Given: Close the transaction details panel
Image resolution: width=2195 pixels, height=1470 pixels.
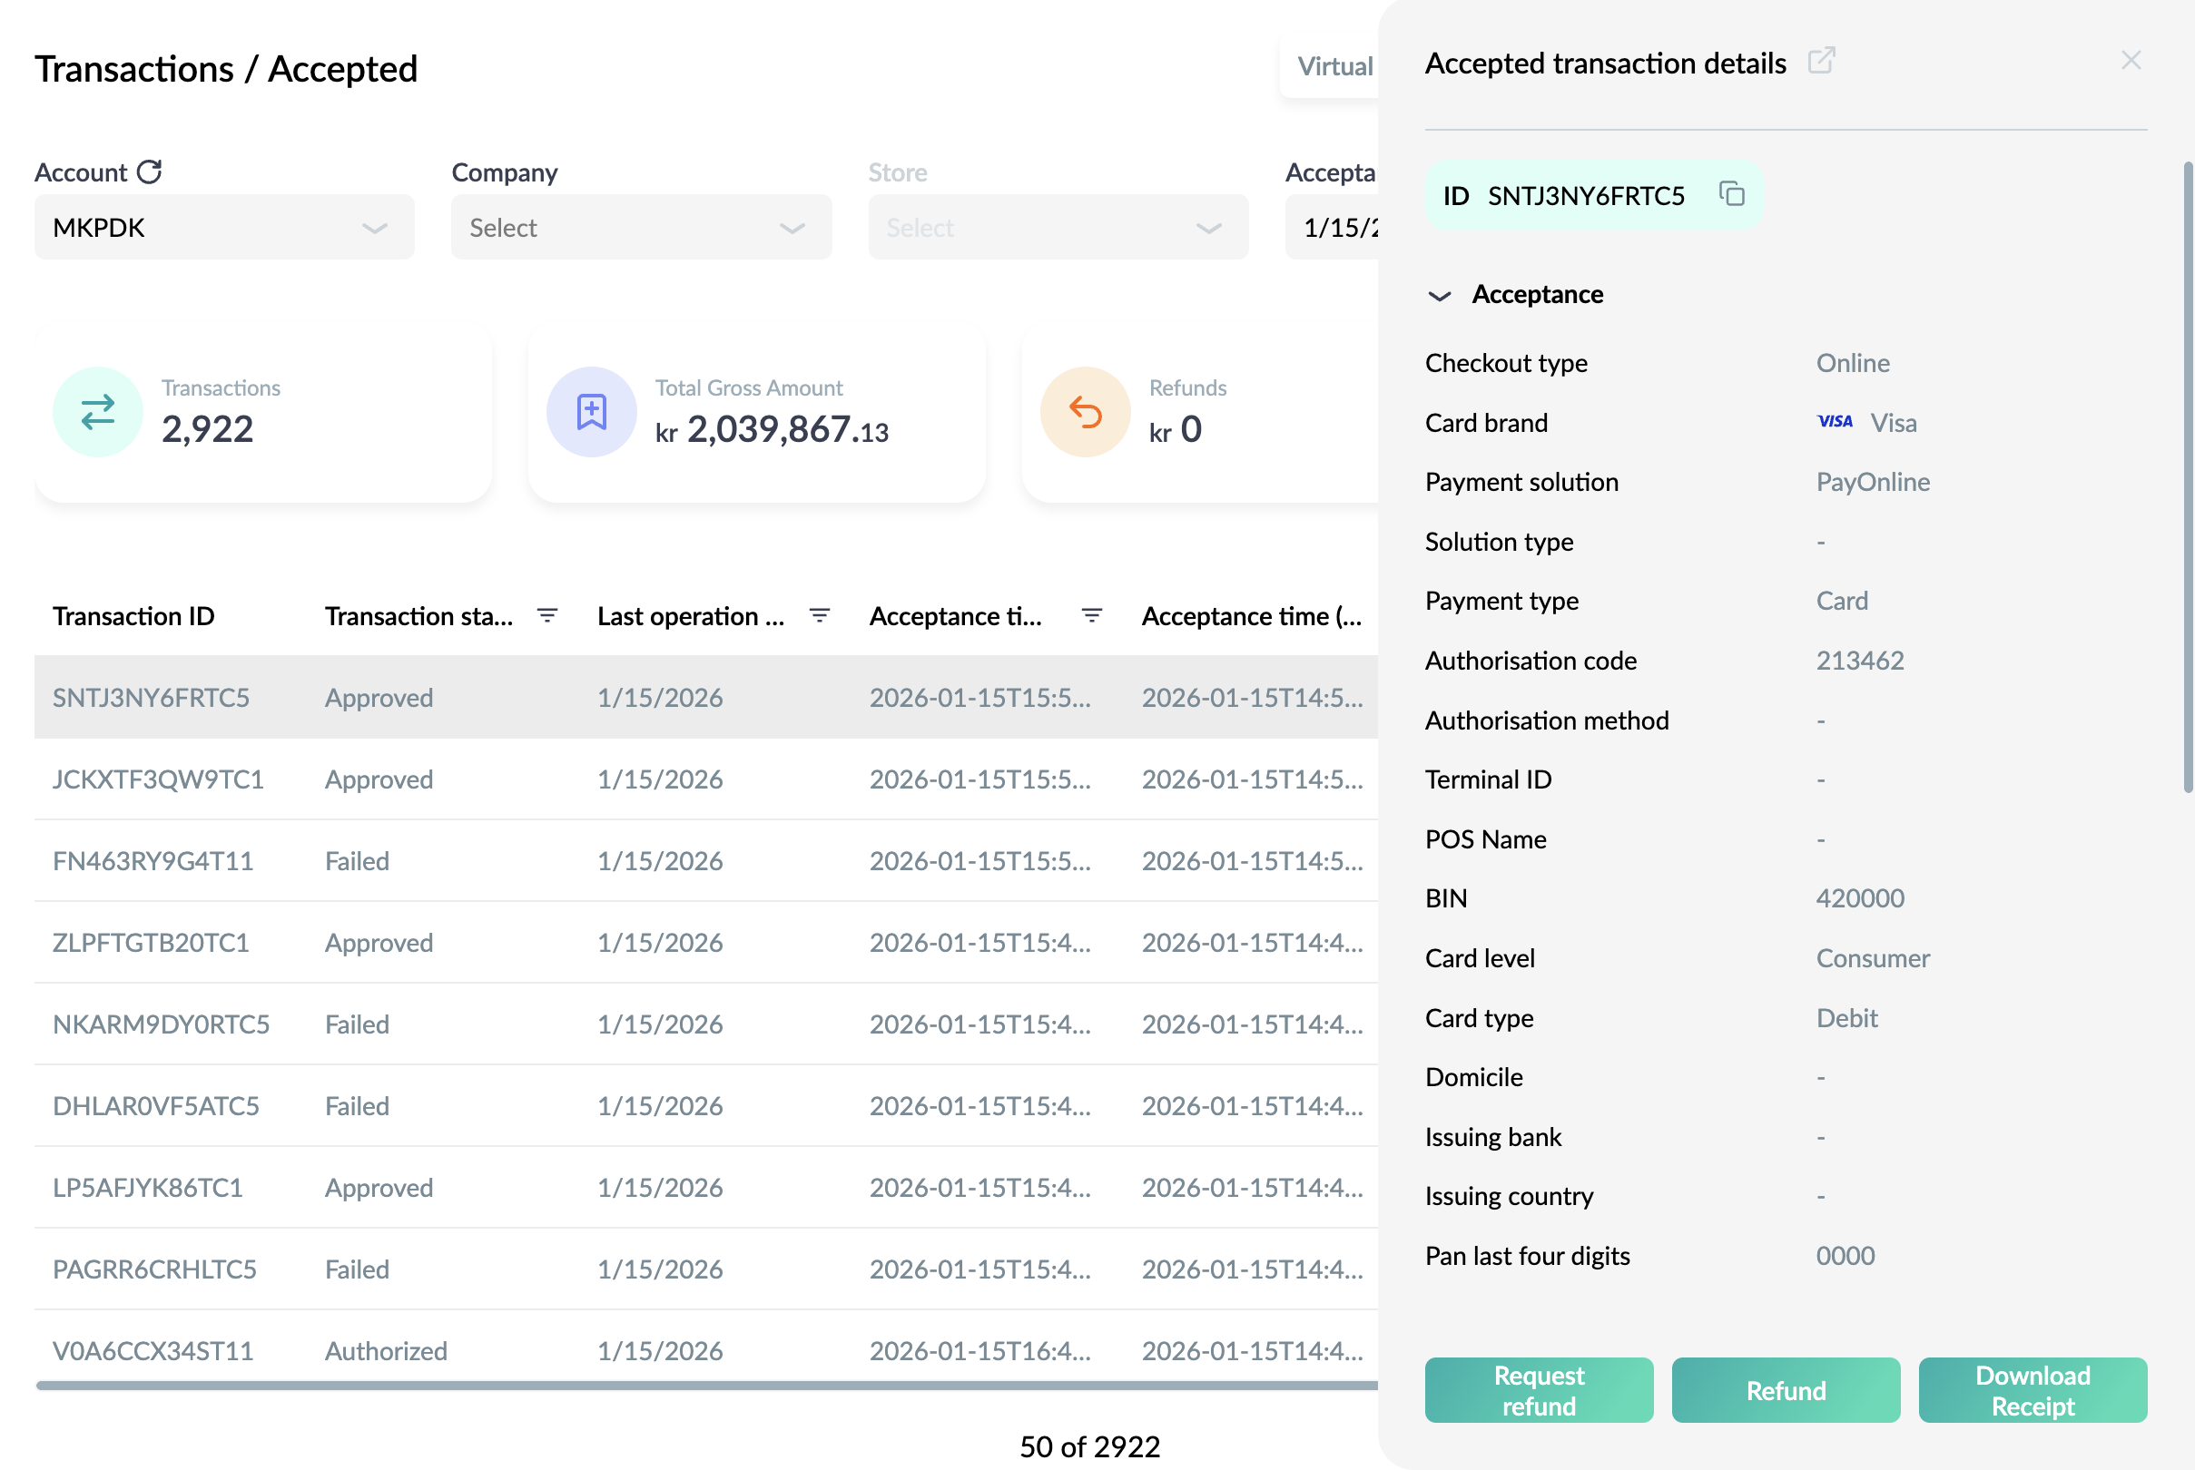Looking at the screenshot, I should tap(2131, 60).
